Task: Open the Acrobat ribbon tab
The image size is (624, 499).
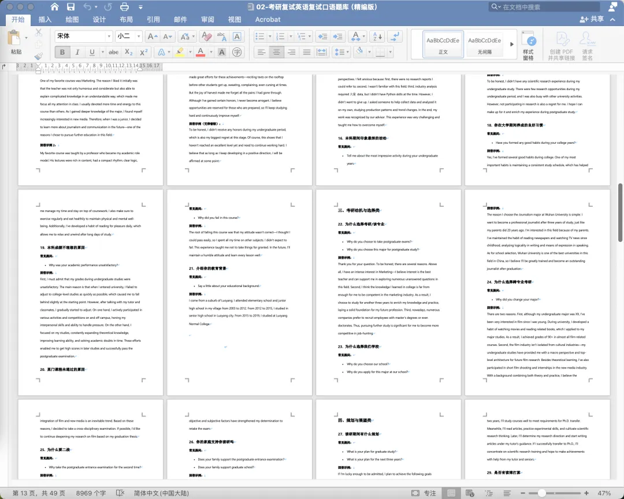Action: [268, 19]
